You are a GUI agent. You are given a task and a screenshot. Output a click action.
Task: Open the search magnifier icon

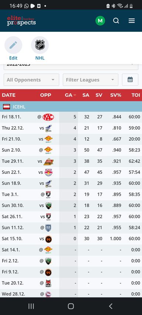[x=116, y=21]
